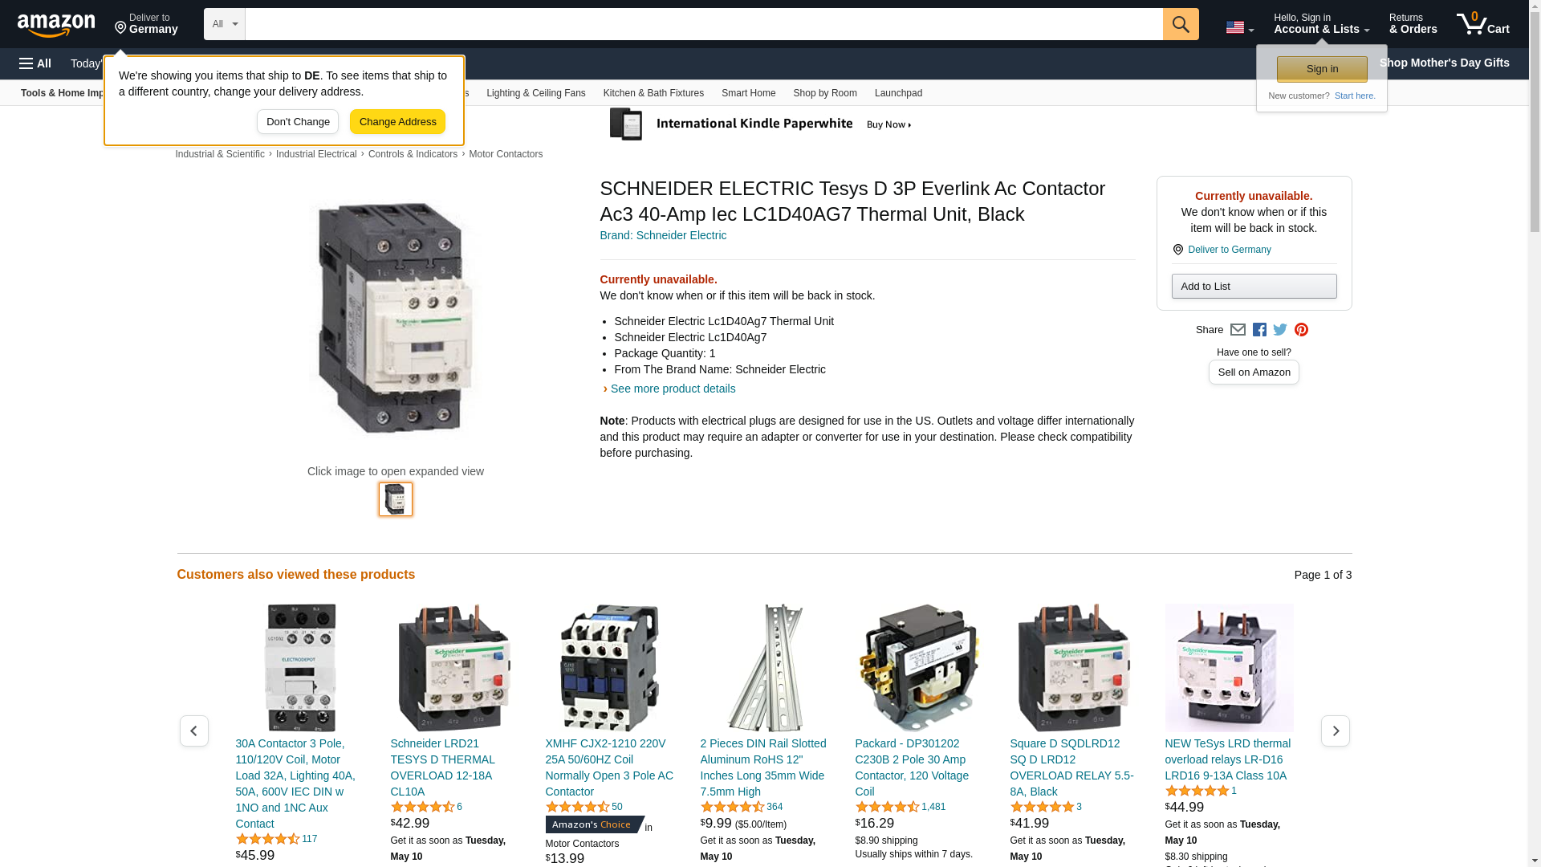This screenshot has height=867, width=1541.
Task: Share product on Twitter icon
Action: [1280, 330]
